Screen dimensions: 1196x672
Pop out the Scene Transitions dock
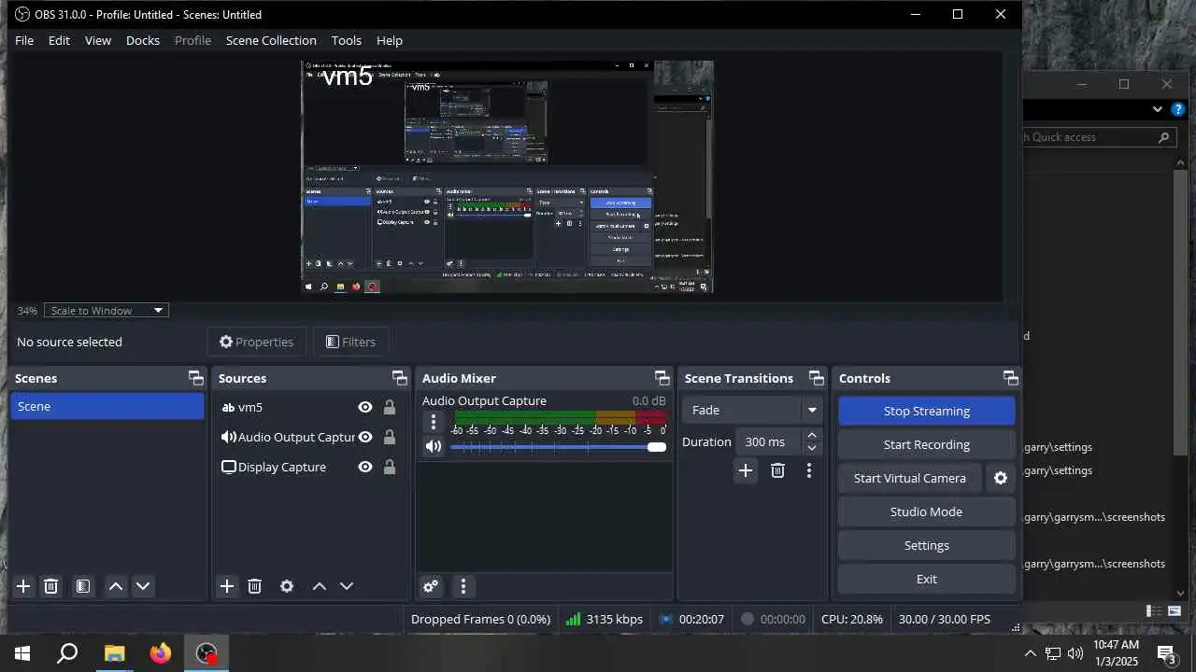click(x=816, y=378)
